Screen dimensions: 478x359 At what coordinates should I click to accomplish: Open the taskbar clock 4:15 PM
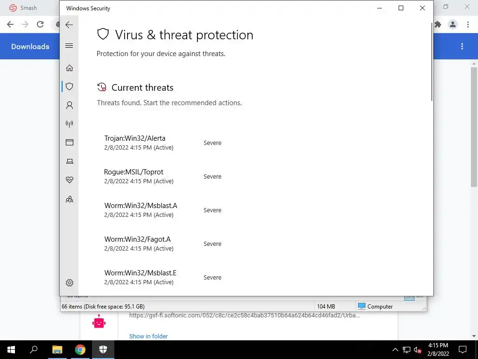pyautogui.click(x=438, y=350)
